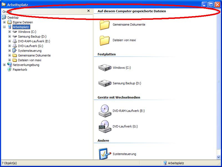Close the Ordner folder pane
Screen dimensions: 222x167
point(89,11)
